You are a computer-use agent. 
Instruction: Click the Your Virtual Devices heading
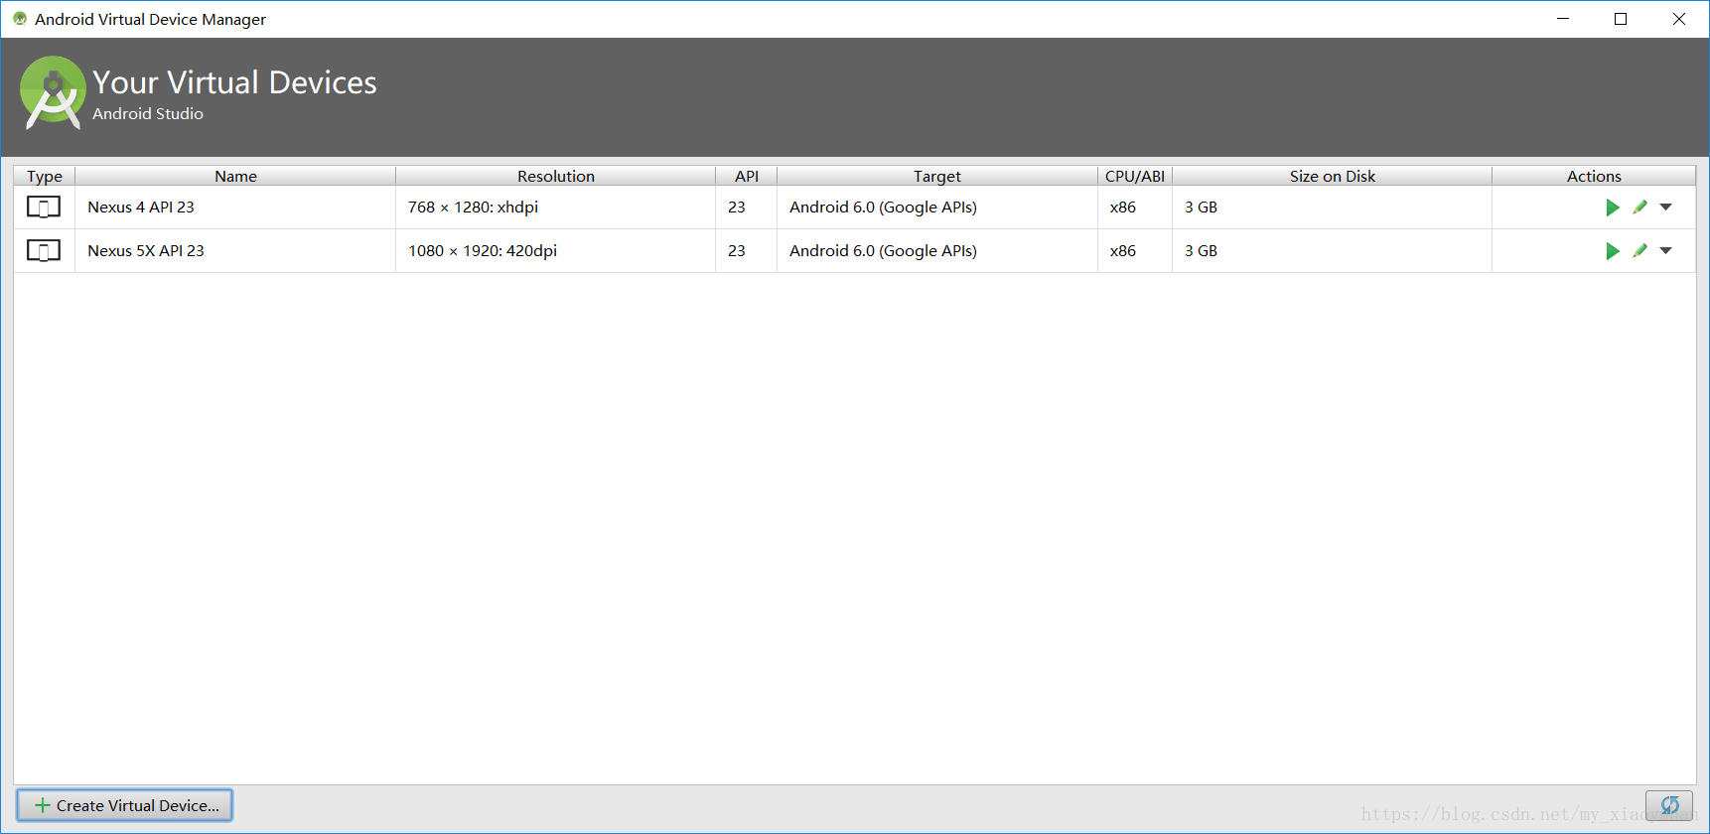pos(234,82)
